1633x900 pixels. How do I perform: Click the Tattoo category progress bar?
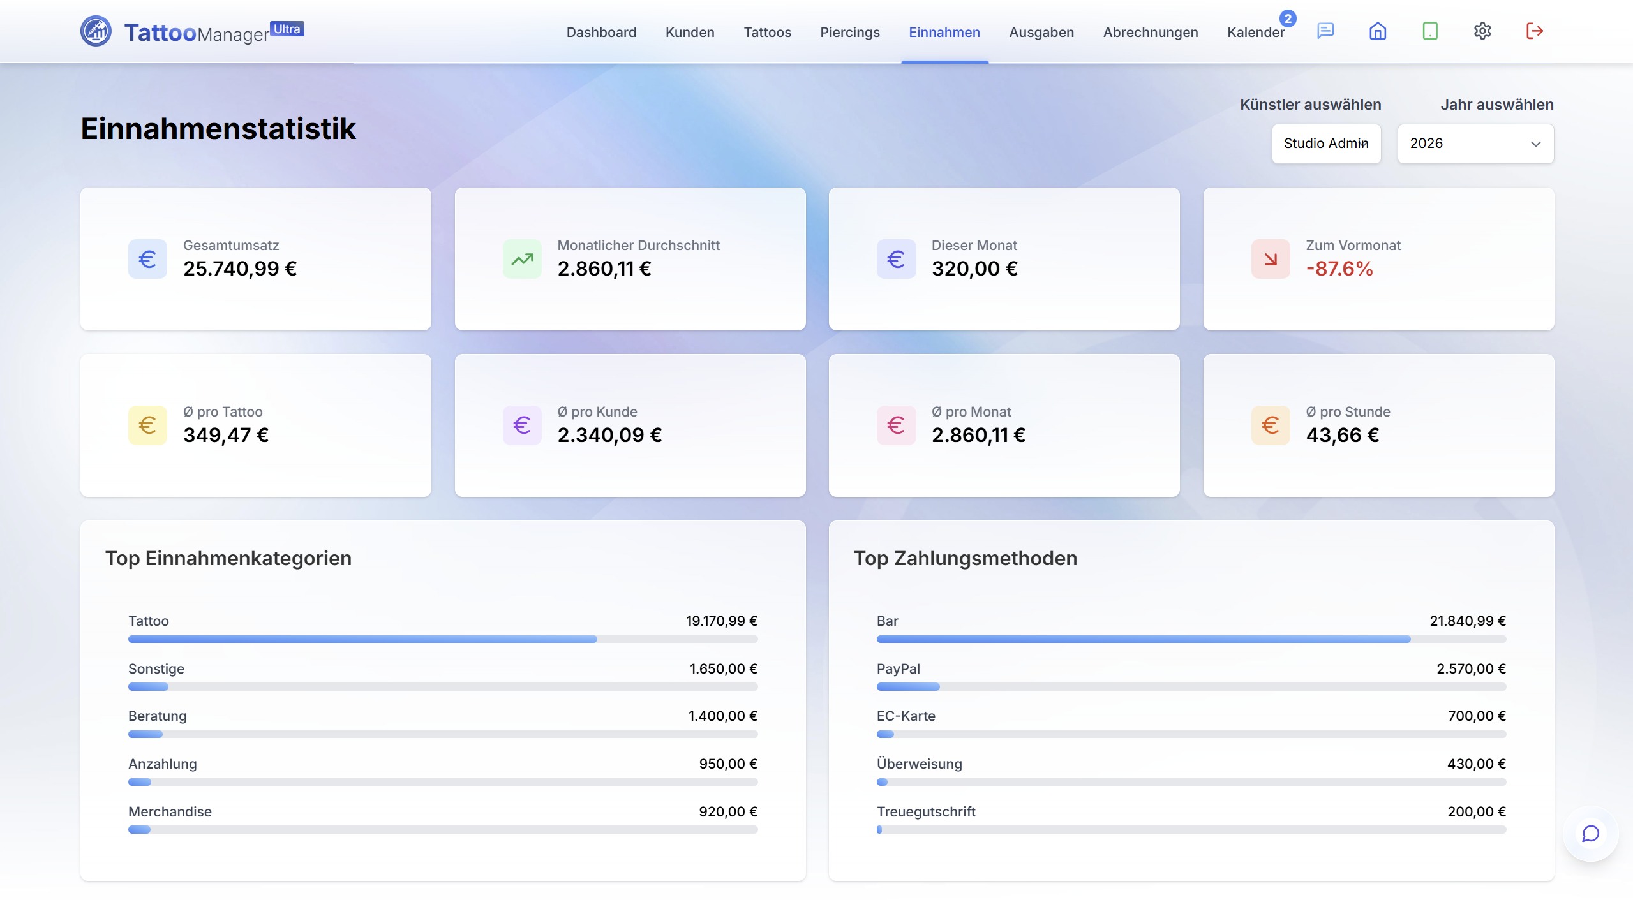[x=443, y=639]
